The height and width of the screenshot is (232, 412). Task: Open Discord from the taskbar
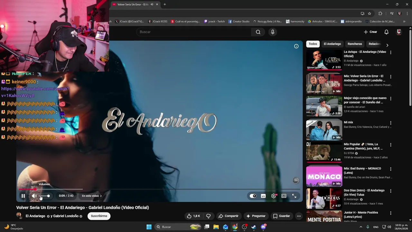point(264,227)
